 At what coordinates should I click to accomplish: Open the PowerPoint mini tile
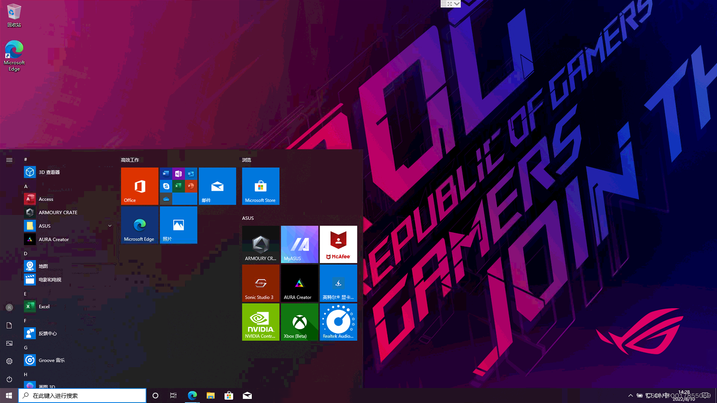tap(191, 186)
